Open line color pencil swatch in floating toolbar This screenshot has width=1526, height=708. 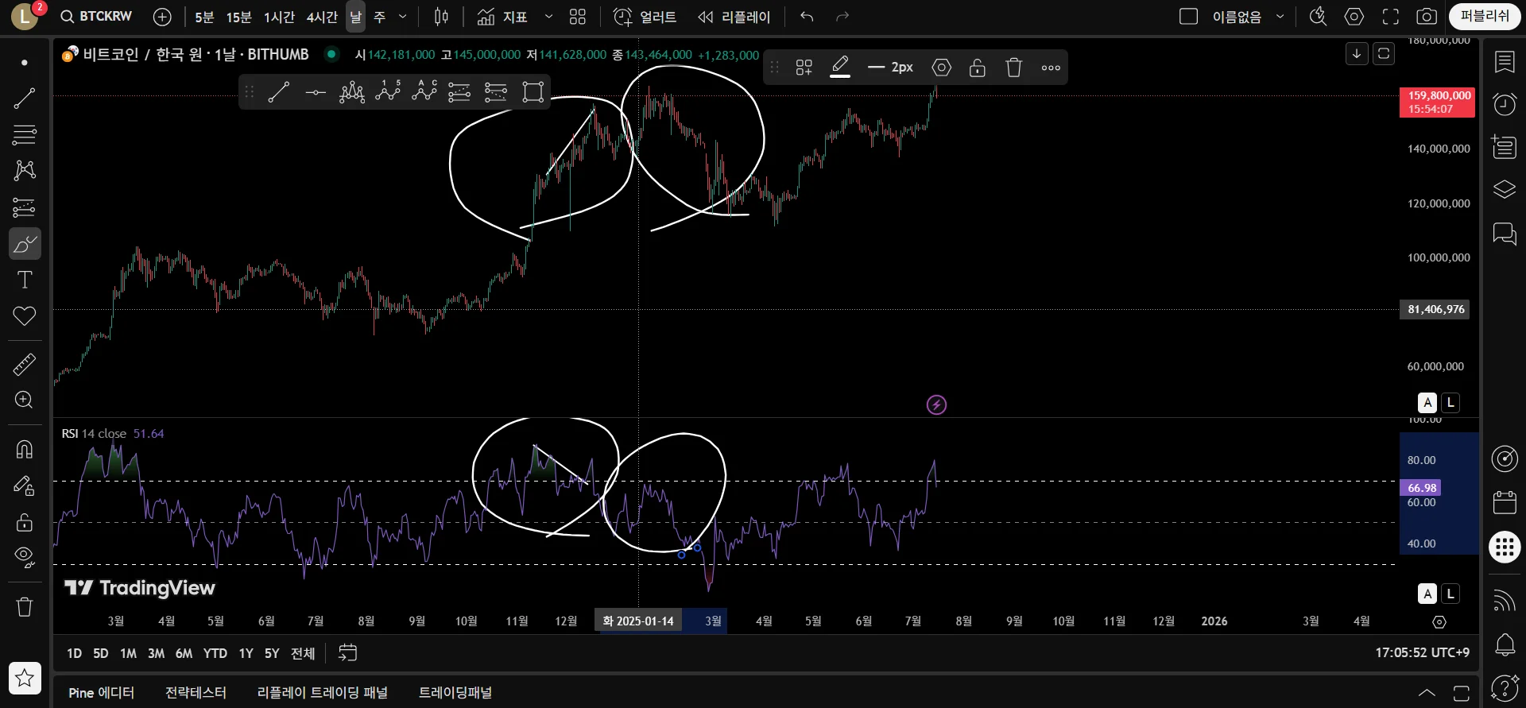(840, 68)
